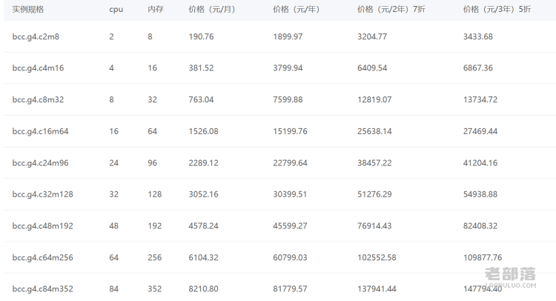Viewport: 556px width, 301px height.
Task: Select the bcc.g4.c48m192 instance cell
Action: tap(42, 226)
